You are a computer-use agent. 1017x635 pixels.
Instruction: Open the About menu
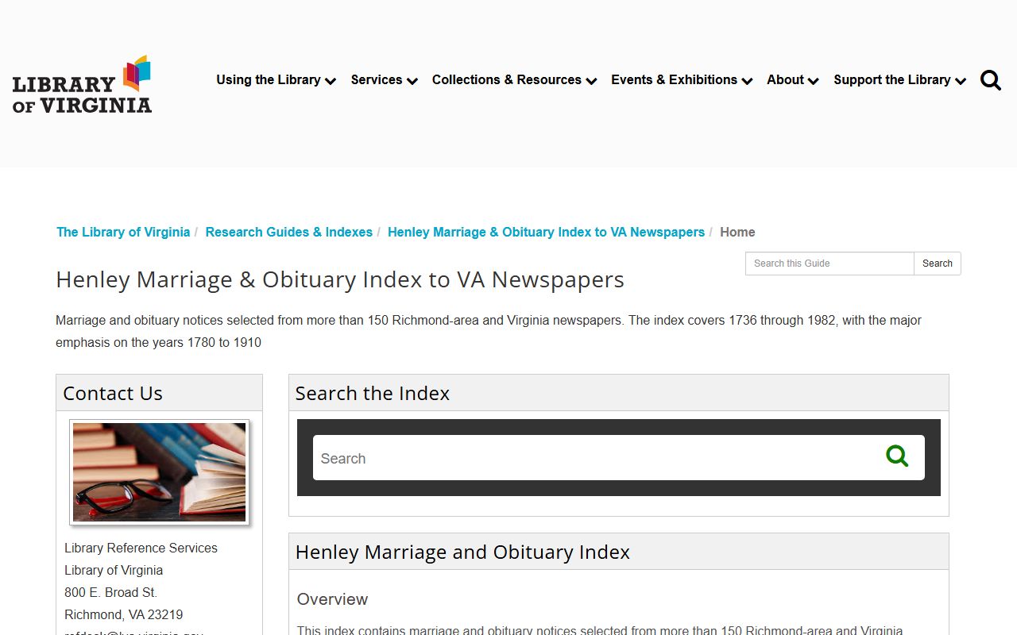click(785, 79)
